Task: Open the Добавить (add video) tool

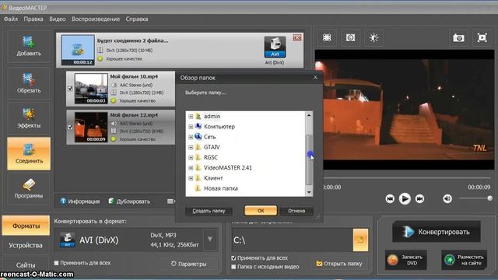Action: coord(29,47)
